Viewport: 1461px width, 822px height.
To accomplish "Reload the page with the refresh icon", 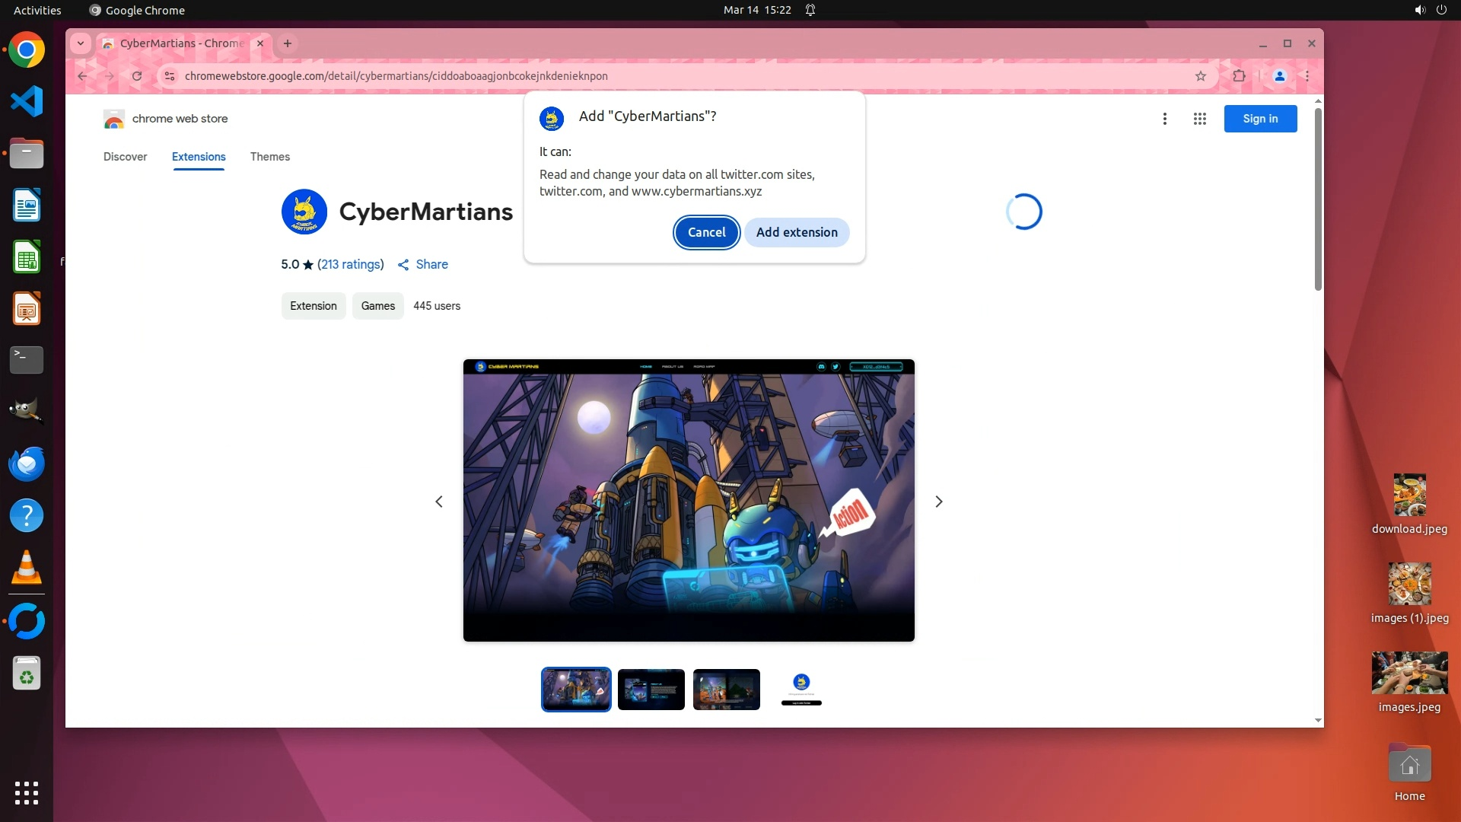I will 137,76.
